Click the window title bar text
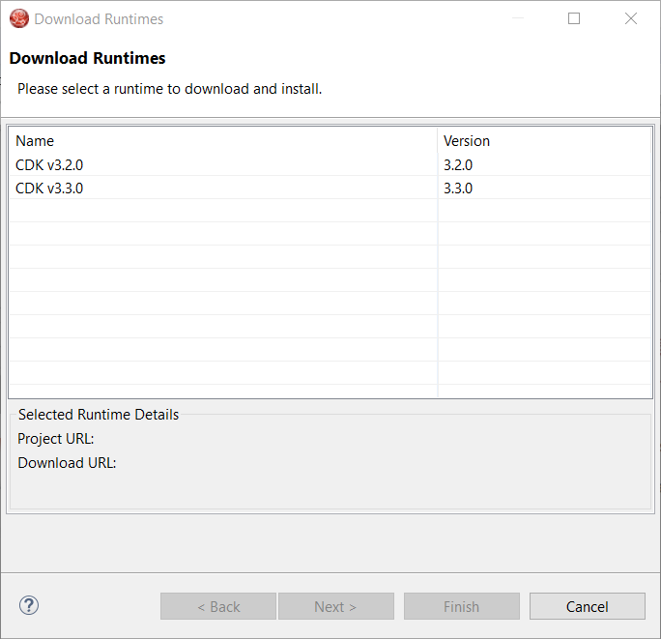The height and width of the screenshot is (639, 661). tap(99, 18)
